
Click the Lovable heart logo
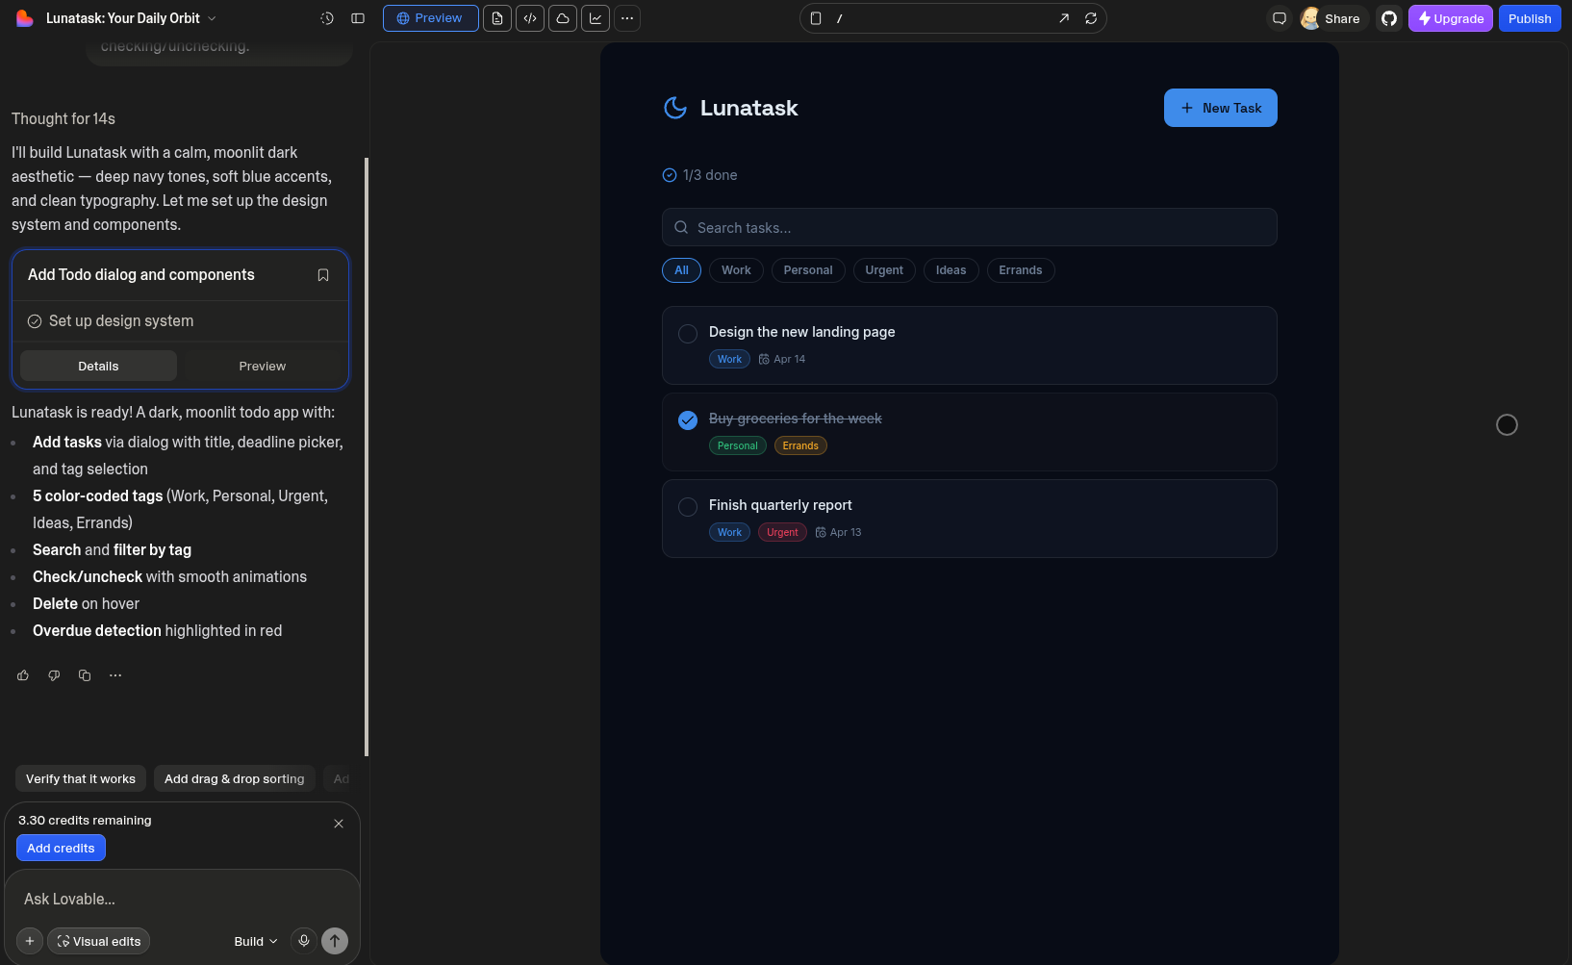pos(25,18)
